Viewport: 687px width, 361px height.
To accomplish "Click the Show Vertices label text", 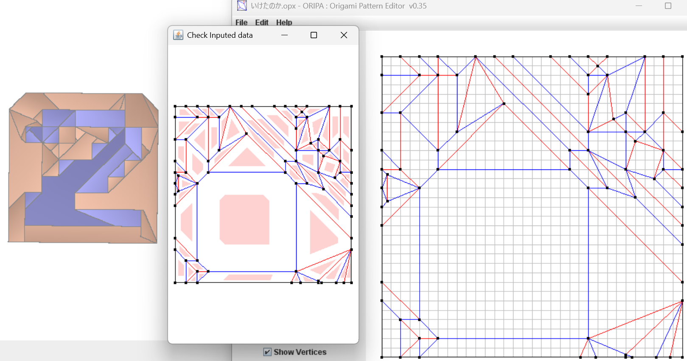I will click(x=300, y=352).
